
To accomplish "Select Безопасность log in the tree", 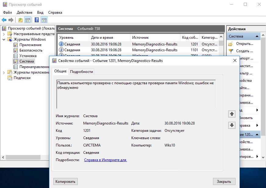I will [x=31, y=50].
